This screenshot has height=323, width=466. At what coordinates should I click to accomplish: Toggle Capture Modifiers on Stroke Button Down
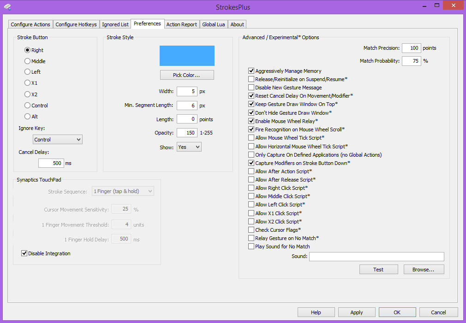tap(251, 163)
